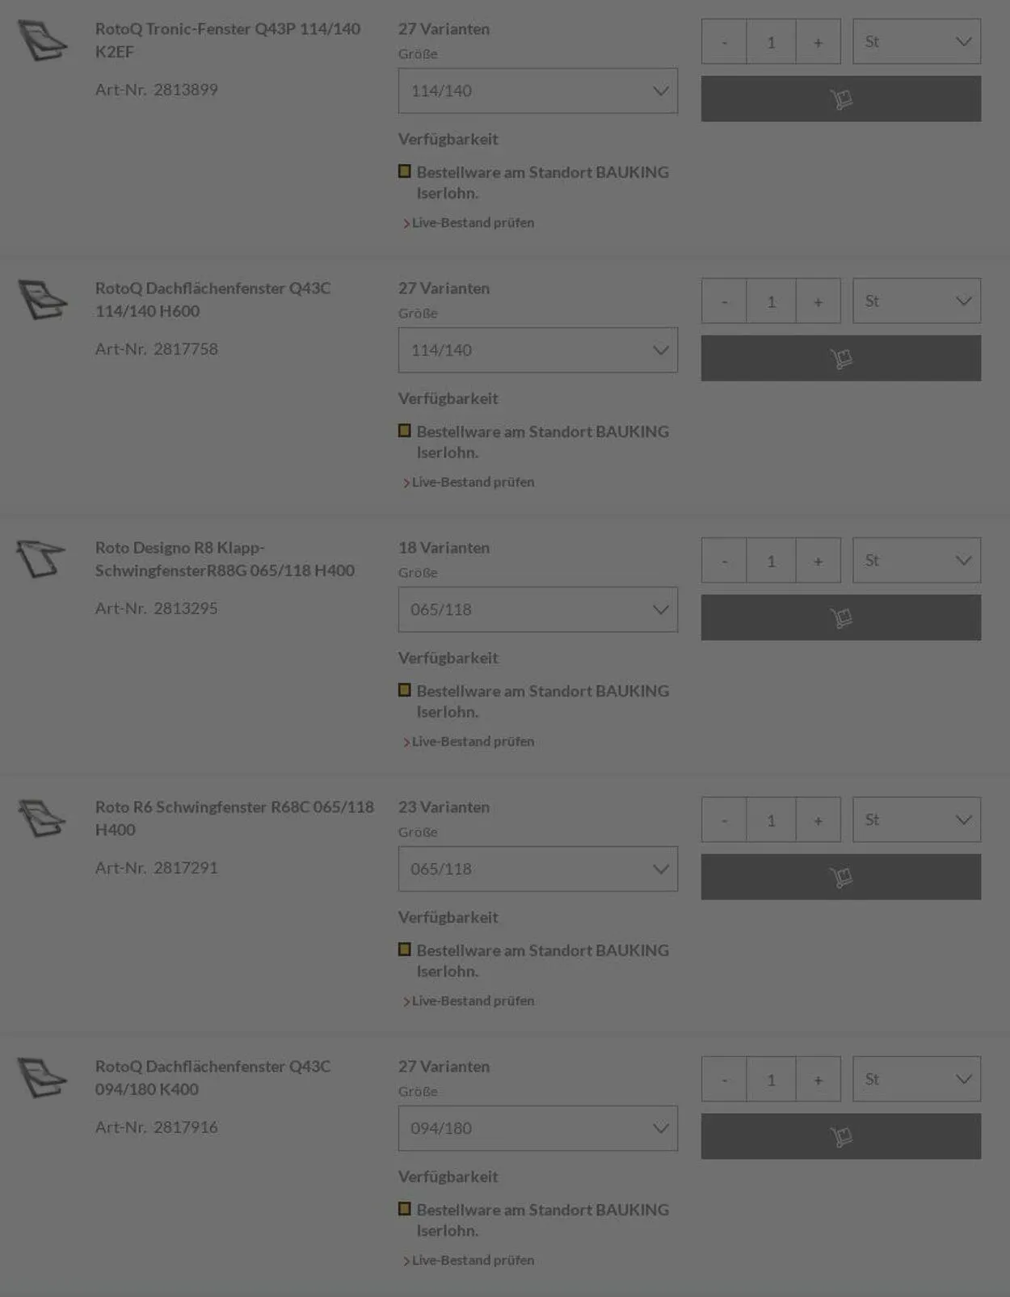Open size dropdown for RotoQ Tronic-Fenster Q43P
Screen dimensions: 1010x1297
(x=537, y=91)
